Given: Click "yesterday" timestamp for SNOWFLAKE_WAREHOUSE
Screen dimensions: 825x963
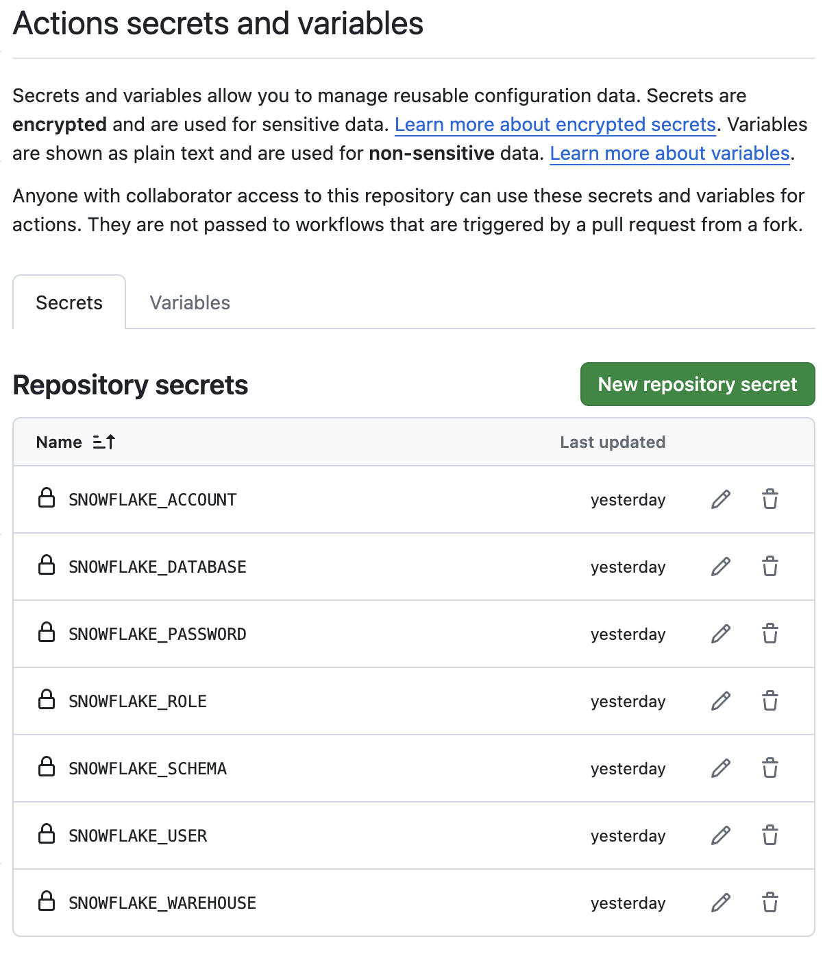Looking at the screenshot, I should [x=628, y=903].
